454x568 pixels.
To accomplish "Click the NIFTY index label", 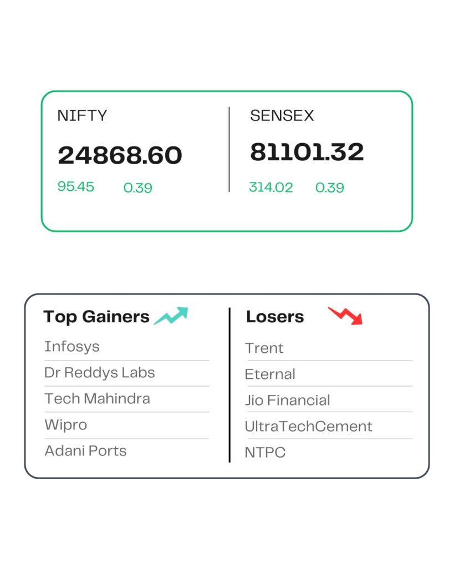I will point(82,115).
